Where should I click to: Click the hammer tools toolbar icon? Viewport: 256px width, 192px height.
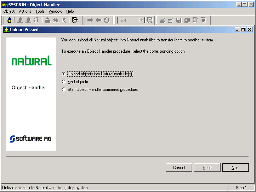click(36, 21)
